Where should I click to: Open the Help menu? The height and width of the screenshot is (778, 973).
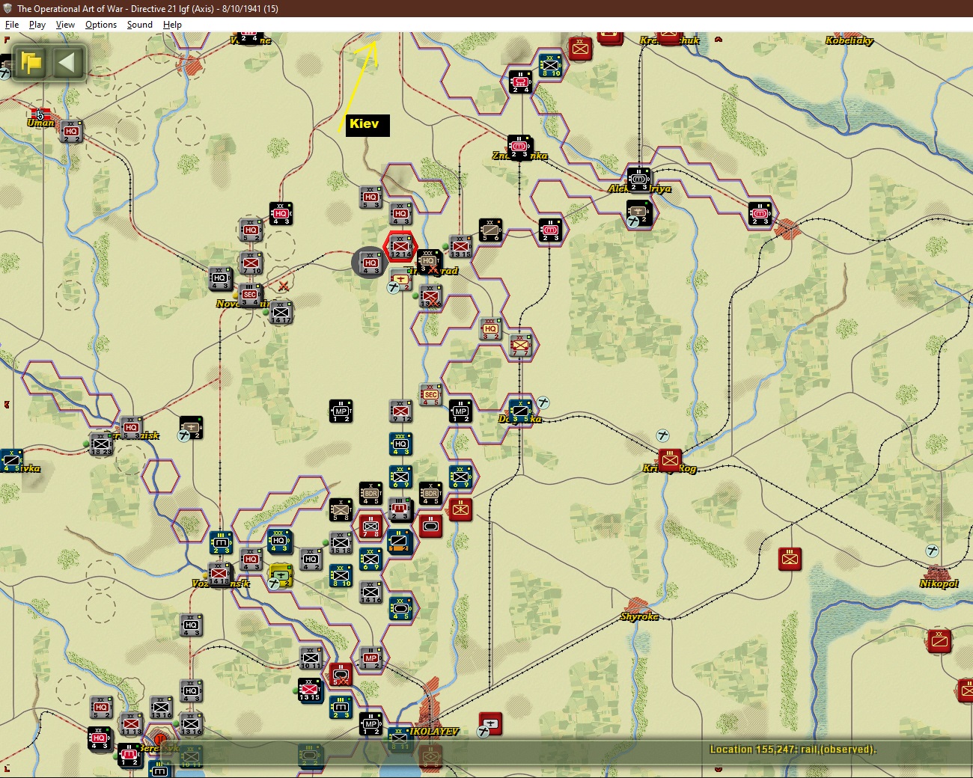tap(172, 25)
